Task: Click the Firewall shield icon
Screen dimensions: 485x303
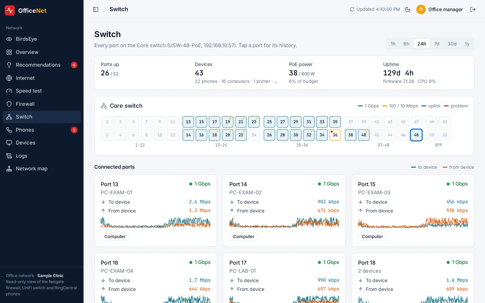Action: pyautogui.click(x=9, y=104)
